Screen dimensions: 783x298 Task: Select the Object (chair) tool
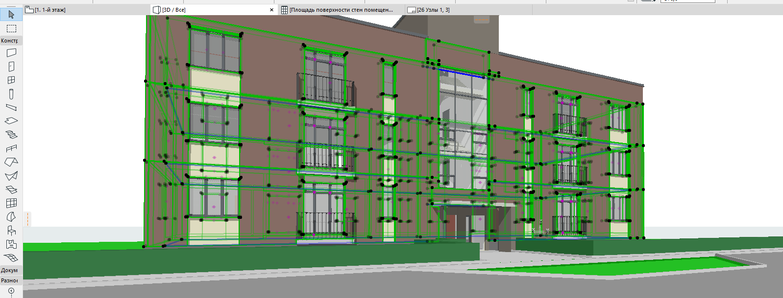tap(11, 230)
